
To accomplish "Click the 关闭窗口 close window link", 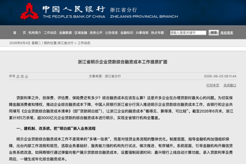I will pos(230,85).
